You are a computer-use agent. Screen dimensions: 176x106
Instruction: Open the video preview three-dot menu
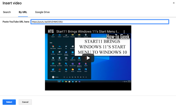pyautogui.click(x=124, y=32)
